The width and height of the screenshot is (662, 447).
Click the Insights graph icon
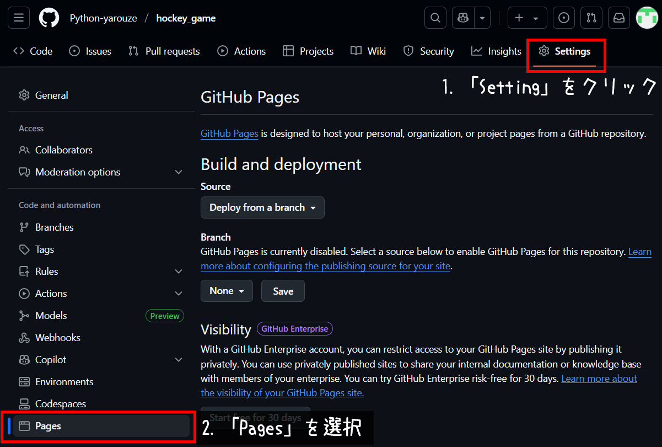(x=477, y=51)
